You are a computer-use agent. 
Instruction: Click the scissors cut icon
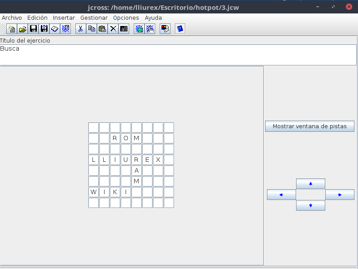(x=81, y=29)
